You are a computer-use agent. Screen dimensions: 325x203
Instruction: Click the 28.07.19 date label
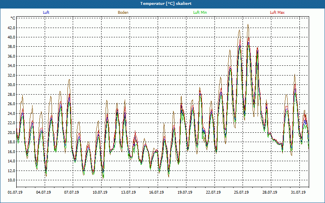tap(270, 192)
